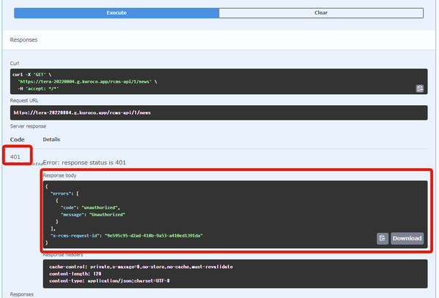Click the content-length header line

coord(75,274)
